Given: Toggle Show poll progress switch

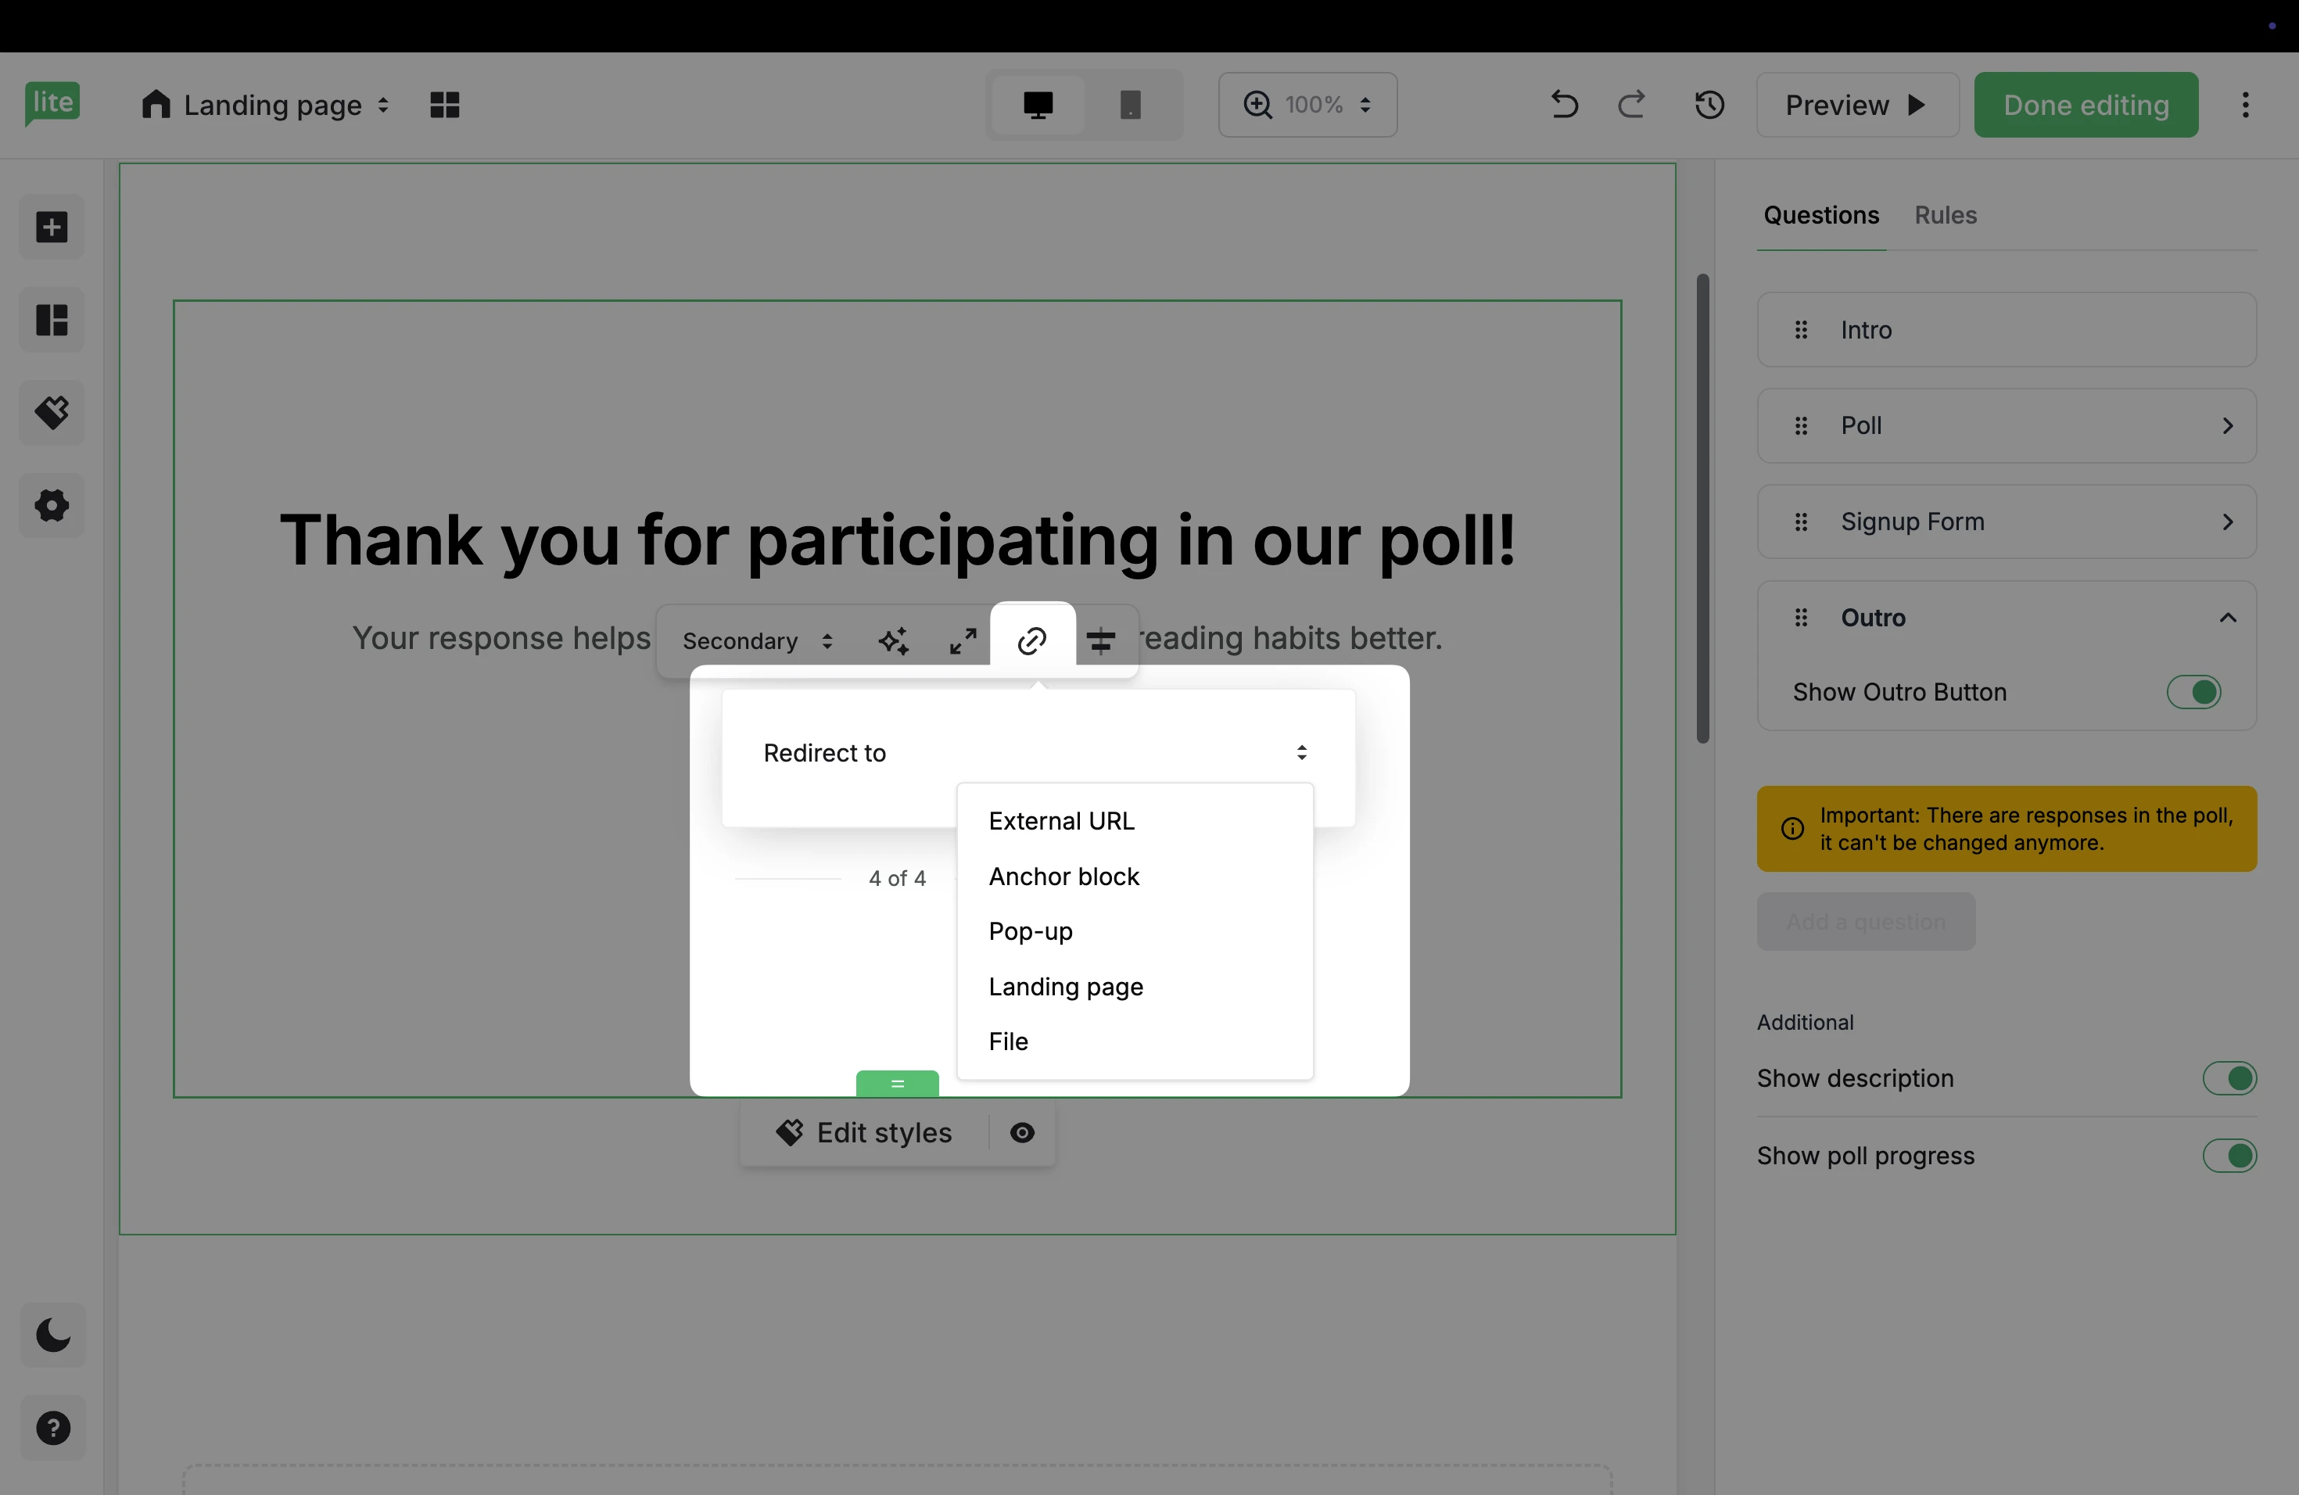Looking at the screenshot, I should [x=2229, y=1155].
